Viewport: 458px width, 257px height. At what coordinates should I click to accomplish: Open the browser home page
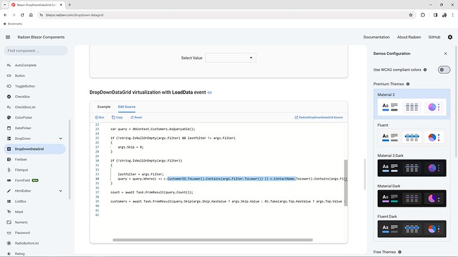click(x=31, y=15)
